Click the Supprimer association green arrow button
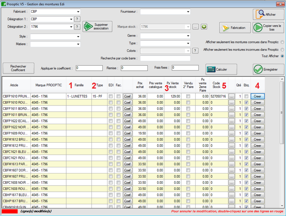Screen dimensions: 286x216 [97, 26]
